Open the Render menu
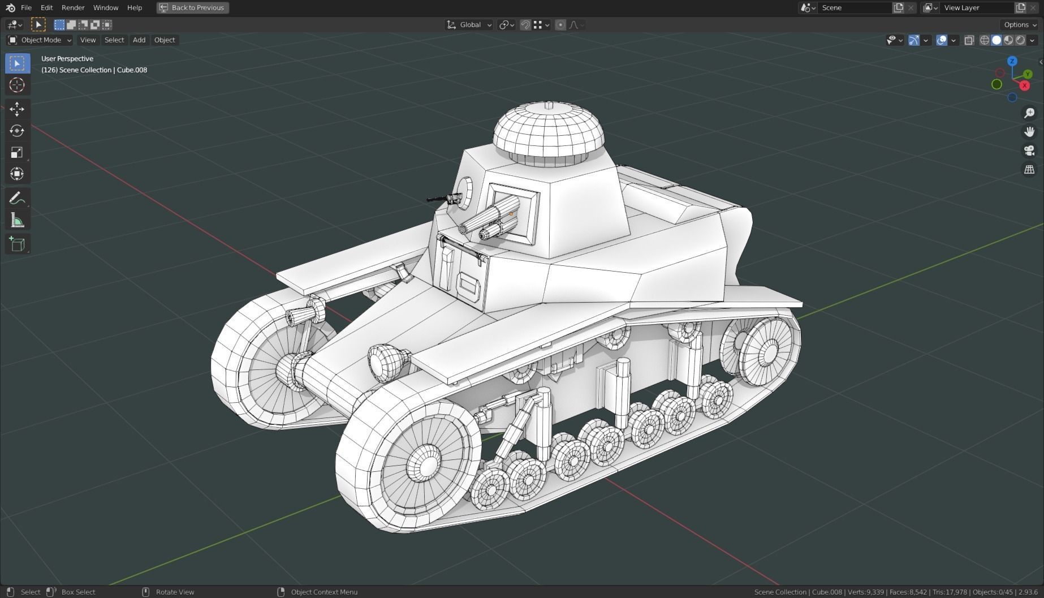The height and width of the screenshot is (598, 1044). tap(73, 7)
